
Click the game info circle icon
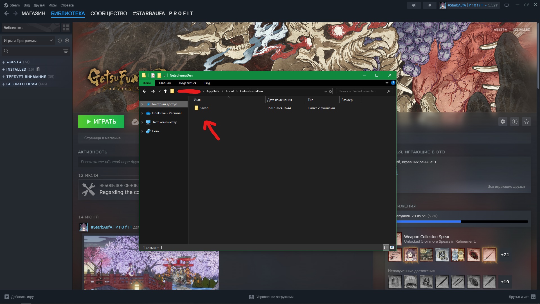coord(514,122)
